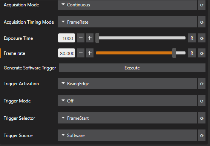Reset Frame rate with R button
This screenshot has height=146, width=210.
point(192,53)
